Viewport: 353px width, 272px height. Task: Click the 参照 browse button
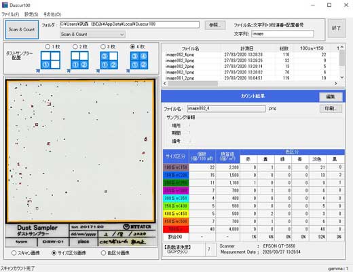[215, 25]
